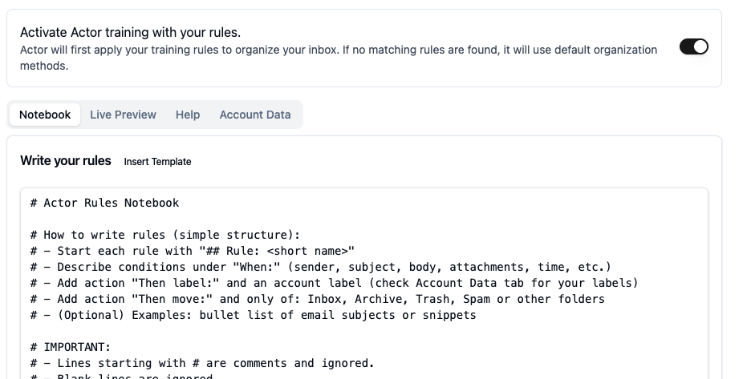Open the Live Preview tab
The width and height of the screenshot is (747, 379).
click(123, 115)
